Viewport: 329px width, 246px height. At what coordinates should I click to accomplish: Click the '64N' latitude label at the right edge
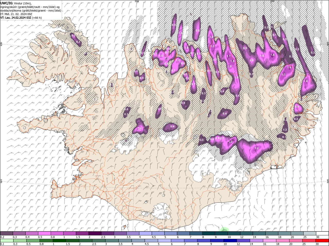[x=328, y=181]
